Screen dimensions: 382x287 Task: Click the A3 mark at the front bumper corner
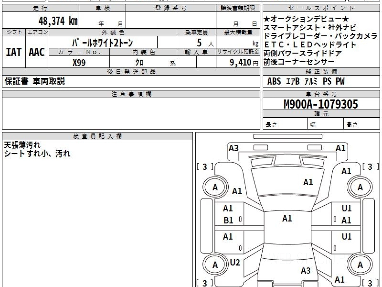[234, 148]
